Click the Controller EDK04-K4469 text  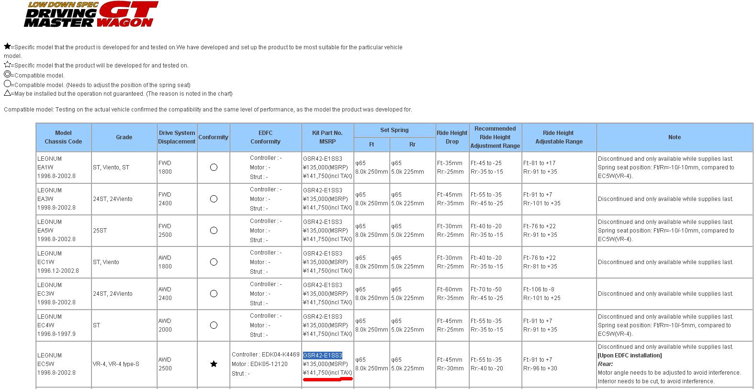tap(265, 355)
